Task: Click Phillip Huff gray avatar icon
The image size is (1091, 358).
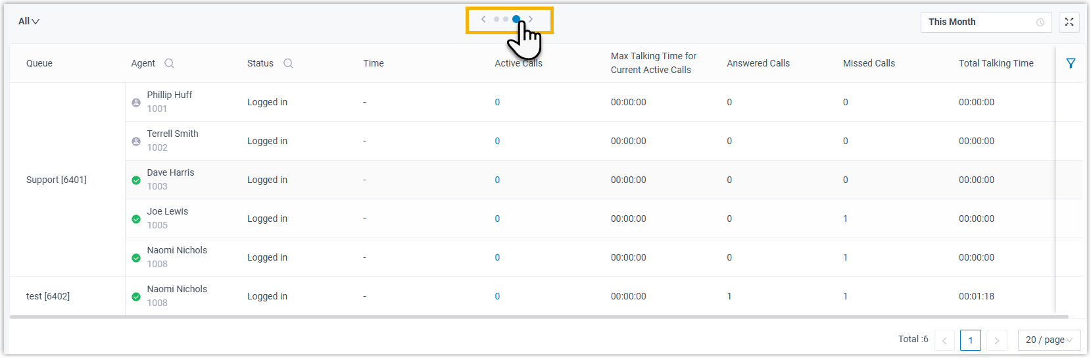Action: click(136, 103)
